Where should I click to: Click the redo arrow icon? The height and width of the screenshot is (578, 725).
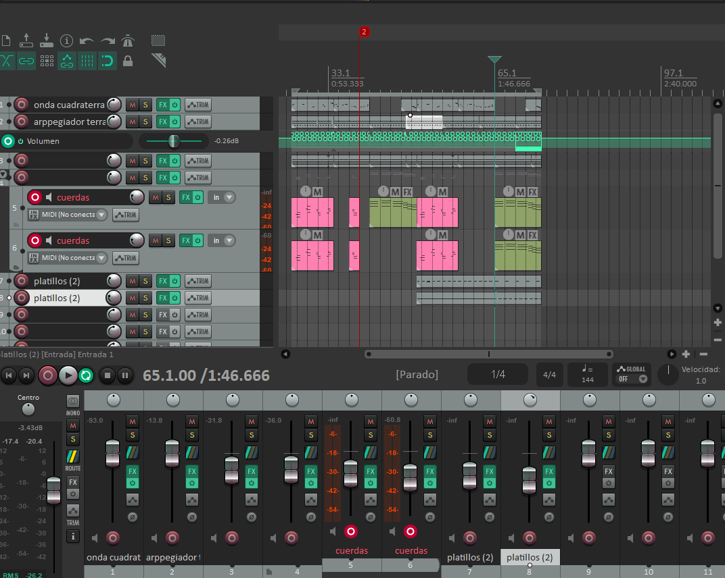(x=108, y=41)
